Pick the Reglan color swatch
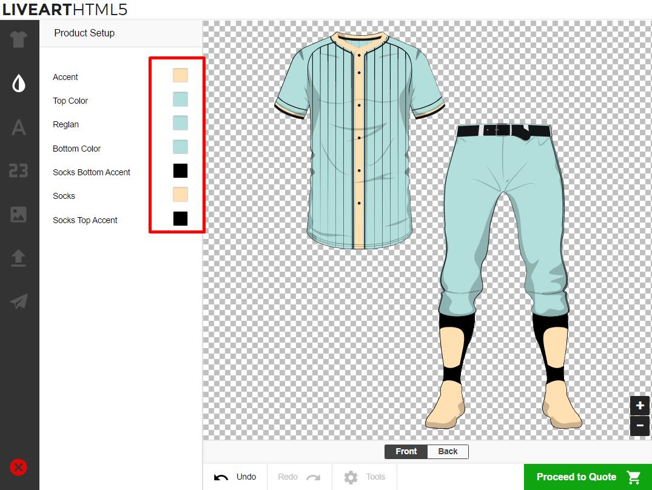The height and width of the screenshot is (490, 652). click(181, 123)
